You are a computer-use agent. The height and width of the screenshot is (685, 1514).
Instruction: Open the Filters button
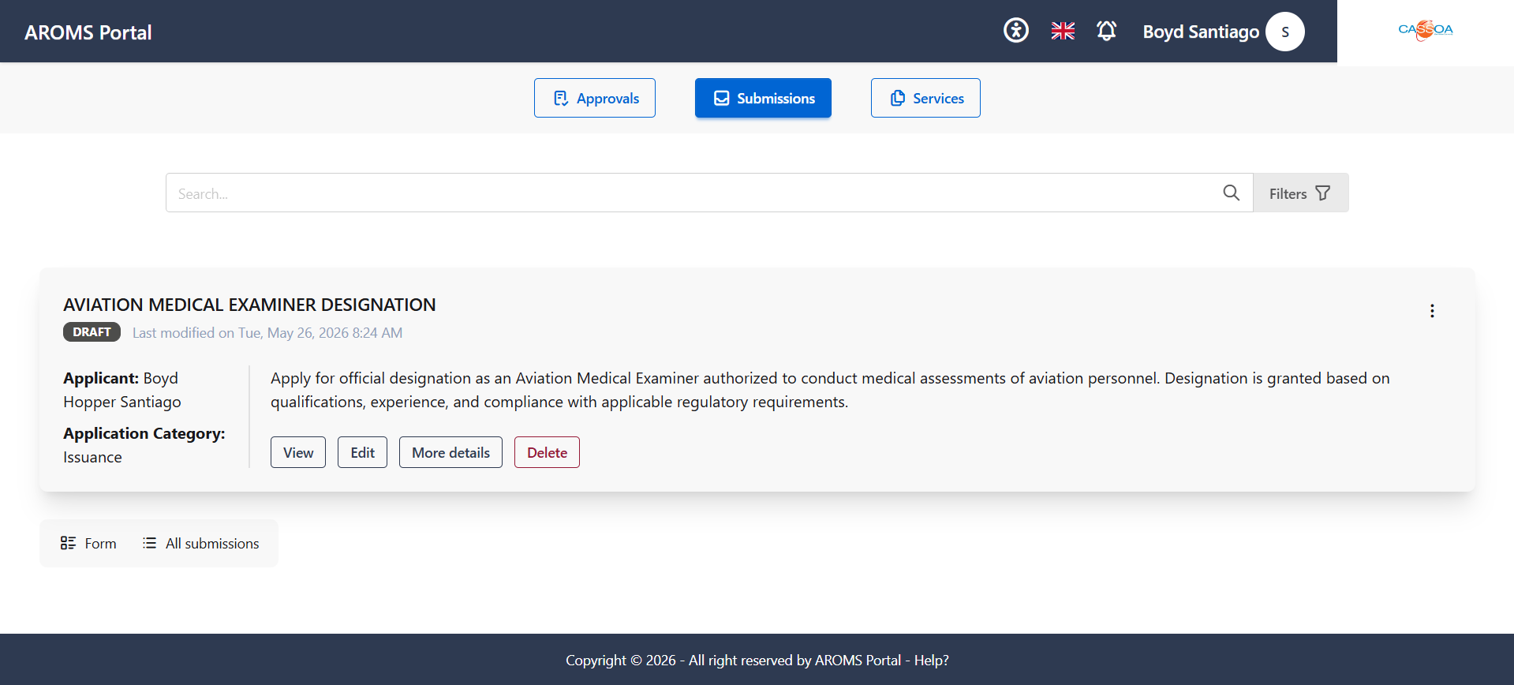tap(1300, 193)
